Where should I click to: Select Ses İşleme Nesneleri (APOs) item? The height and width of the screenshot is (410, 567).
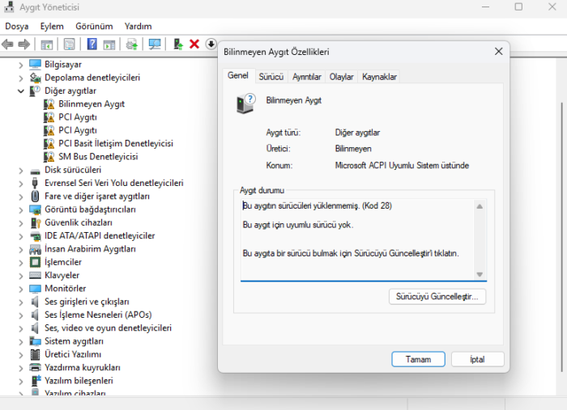pyautogui.click(x=98, y=315)
